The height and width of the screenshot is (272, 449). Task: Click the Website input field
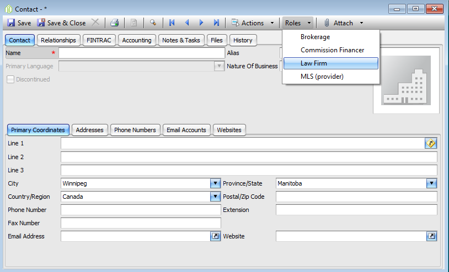pyautogui.click(x=351, y=236)
